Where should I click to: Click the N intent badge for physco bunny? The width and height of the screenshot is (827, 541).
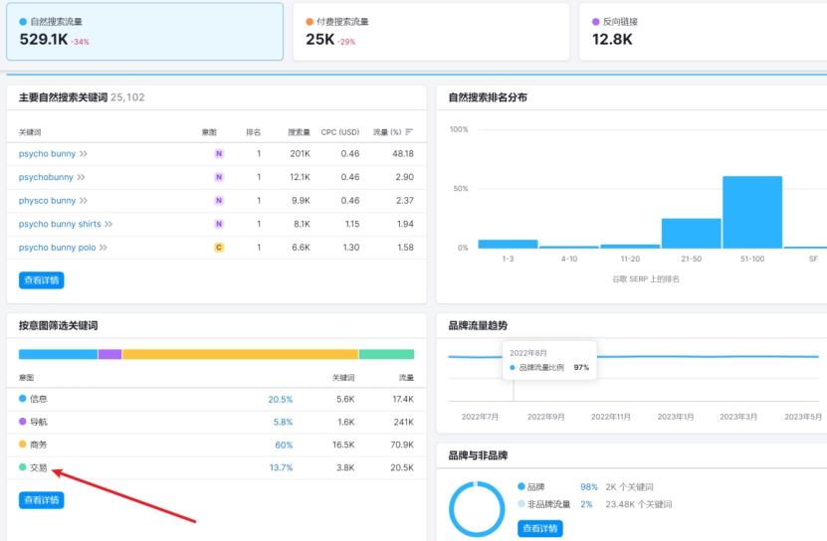click(x=219, y=201)
